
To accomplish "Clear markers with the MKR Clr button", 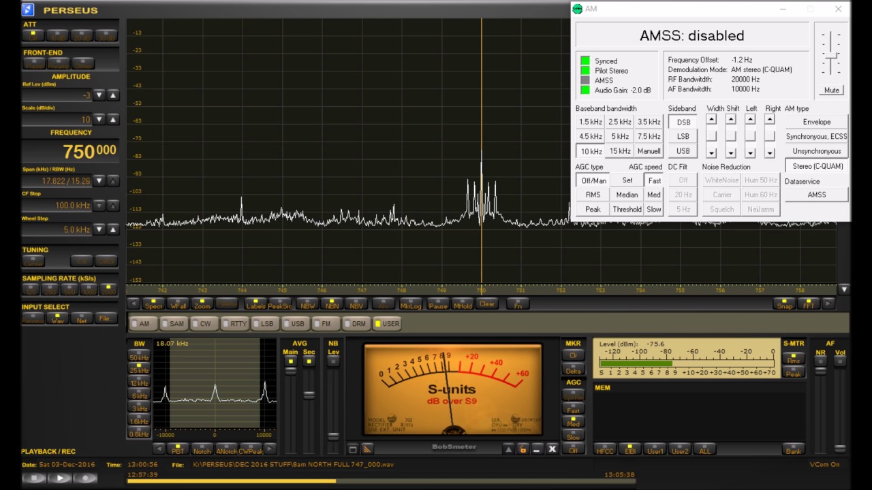I will [x=573, y=355].
